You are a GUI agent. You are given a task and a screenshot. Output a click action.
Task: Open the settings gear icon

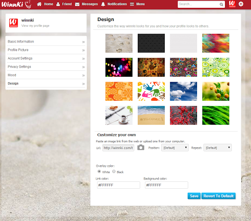tap(241, 4)
